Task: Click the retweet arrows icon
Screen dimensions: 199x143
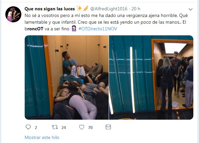Action: coord(55,127)
